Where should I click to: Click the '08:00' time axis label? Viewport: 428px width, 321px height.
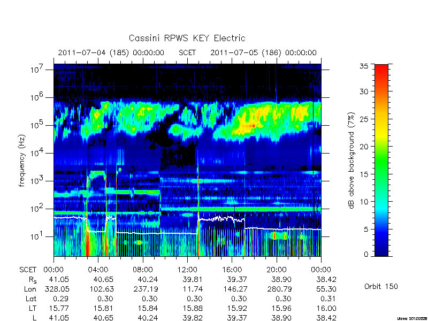(143, 270)
